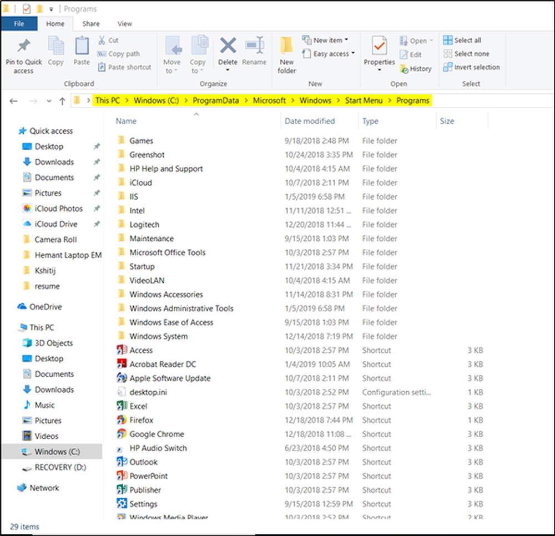Screen dimensions: 555x536
Task: Open the Google Chrome shortcut
Action: pos(157,434)
